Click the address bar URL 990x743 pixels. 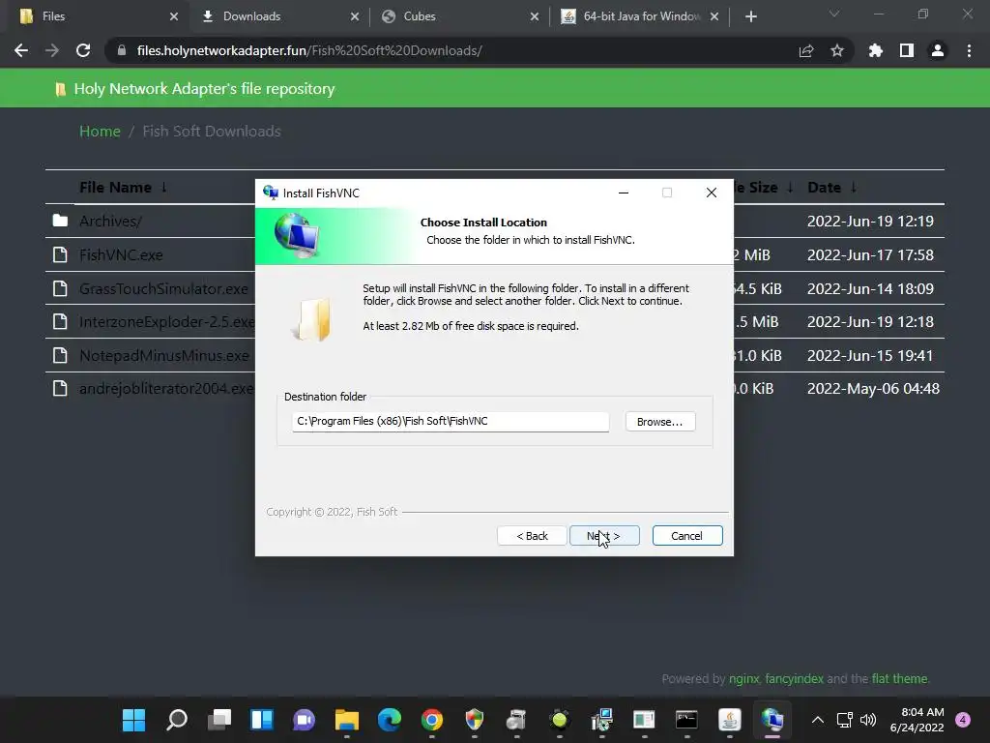[x=309, y=50]
